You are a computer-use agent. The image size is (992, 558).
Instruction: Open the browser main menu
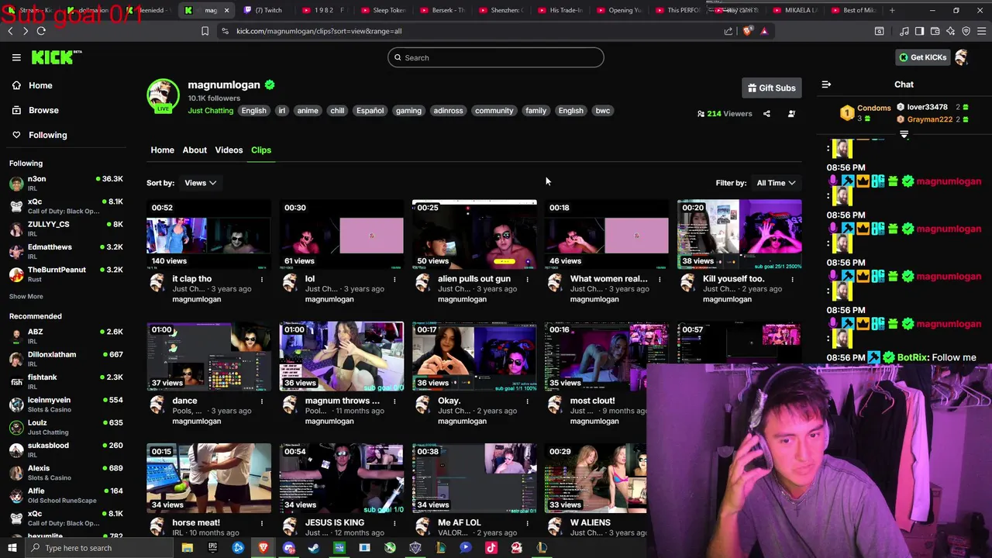coord(981,31)
